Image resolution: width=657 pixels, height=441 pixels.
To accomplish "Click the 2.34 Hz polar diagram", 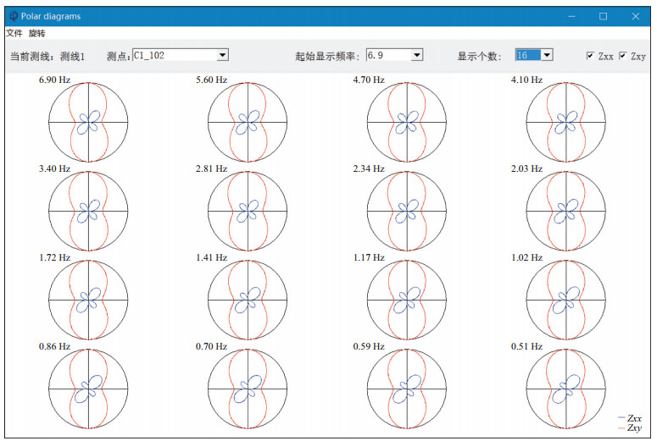I will coord(407,211).
